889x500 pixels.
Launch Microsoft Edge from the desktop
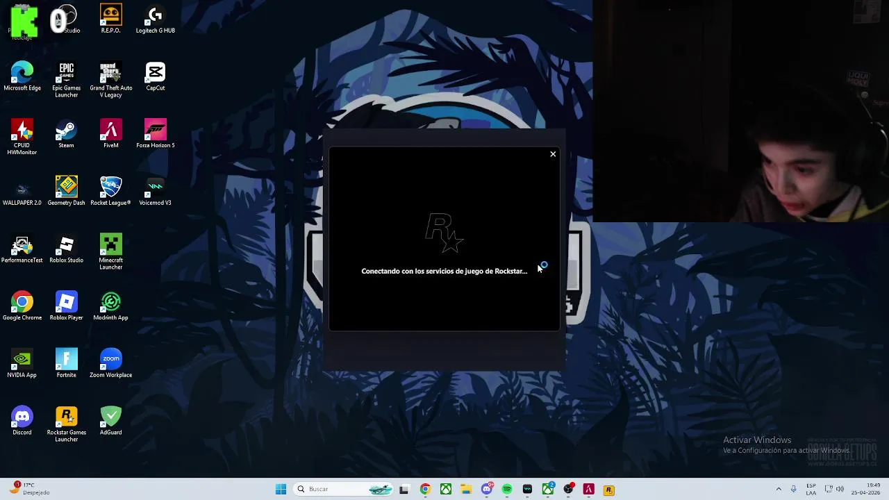[22, 76]
